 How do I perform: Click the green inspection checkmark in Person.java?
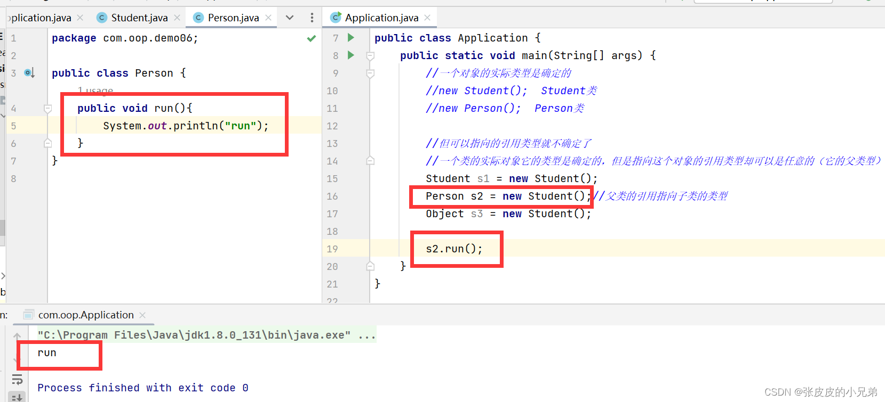(312, 38)
